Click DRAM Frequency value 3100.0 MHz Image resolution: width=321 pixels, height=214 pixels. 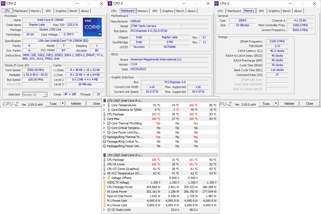click(x=277, y=41)
